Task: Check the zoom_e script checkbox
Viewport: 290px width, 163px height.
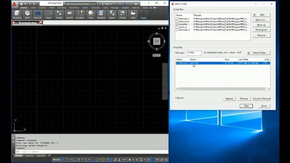Action: point(177,27)
